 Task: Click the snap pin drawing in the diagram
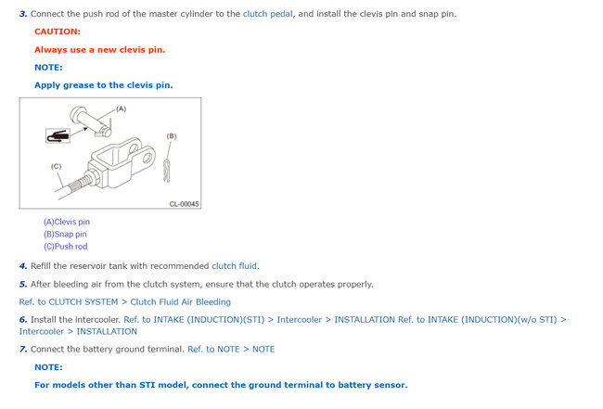coord(166,167)
